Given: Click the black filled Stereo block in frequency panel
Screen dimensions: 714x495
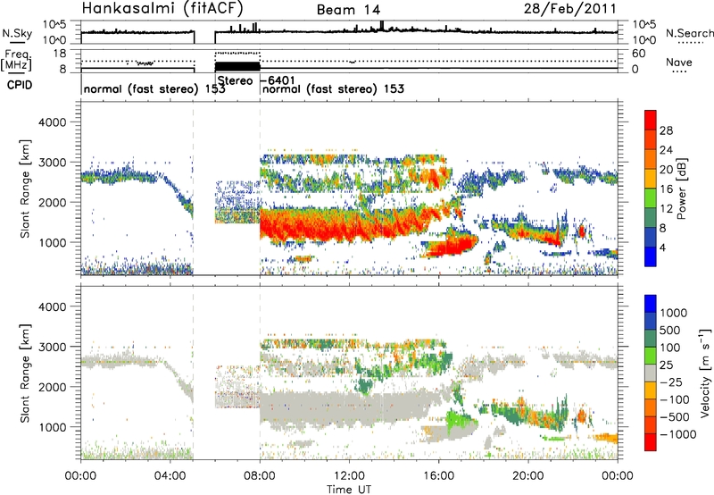Looking at the screenshot, I should click(x=237, y=66).
